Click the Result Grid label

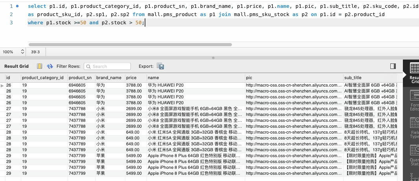tap(16, 66)
